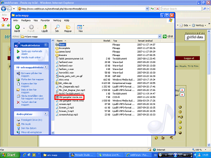211x158 pixels.
Task: Click the side panel scroll down arrow
Action: point(53,133)
